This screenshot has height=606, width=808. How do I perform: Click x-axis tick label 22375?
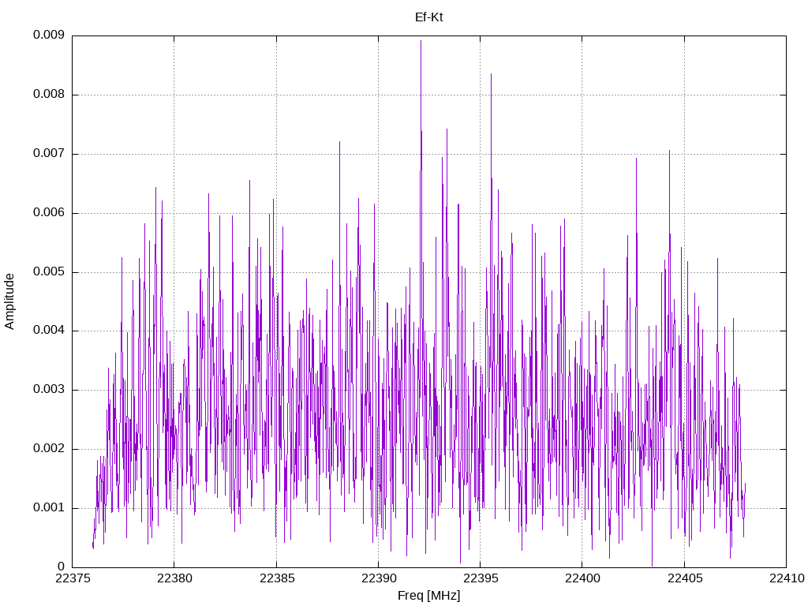pyautogui.click(x=72, y=578)
